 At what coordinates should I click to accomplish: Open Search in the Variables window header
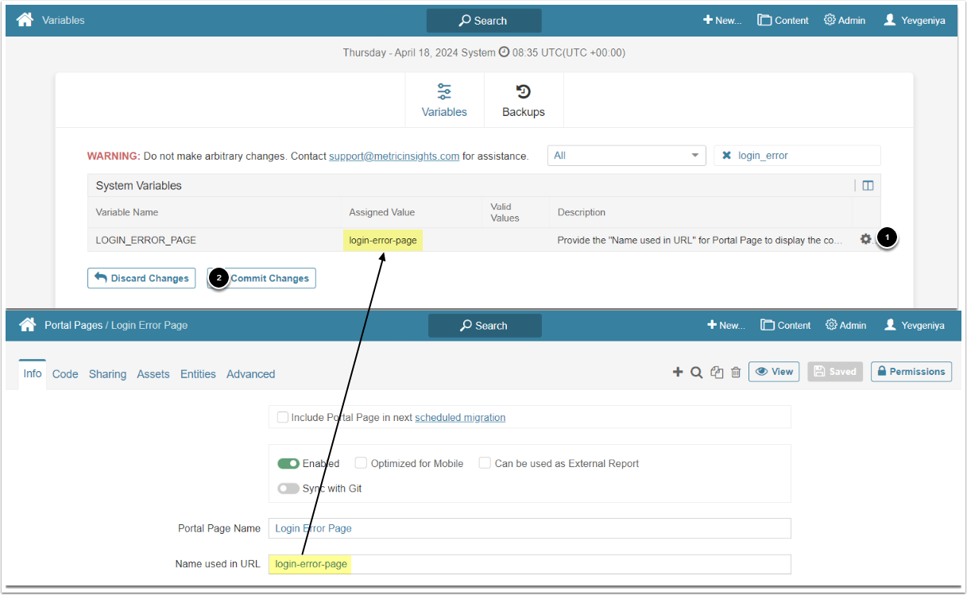(484, 21)
